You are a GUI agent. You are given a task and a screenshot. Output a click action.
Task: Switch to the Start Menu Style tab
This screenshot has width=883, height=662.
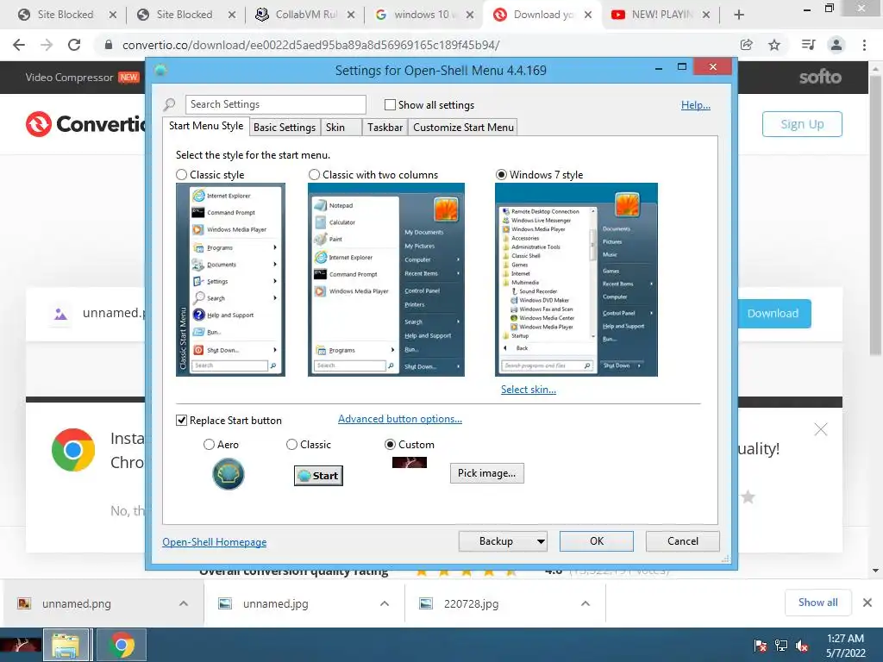[206, 126]
